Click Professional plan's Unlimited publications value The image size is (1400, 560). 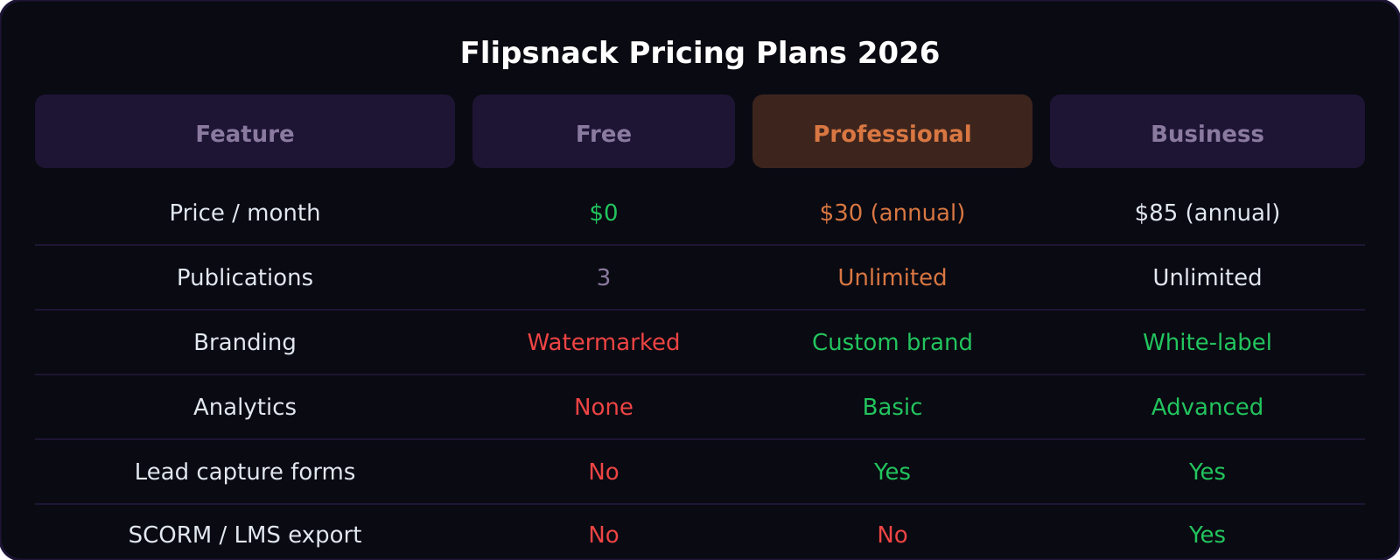click(892, 277)
